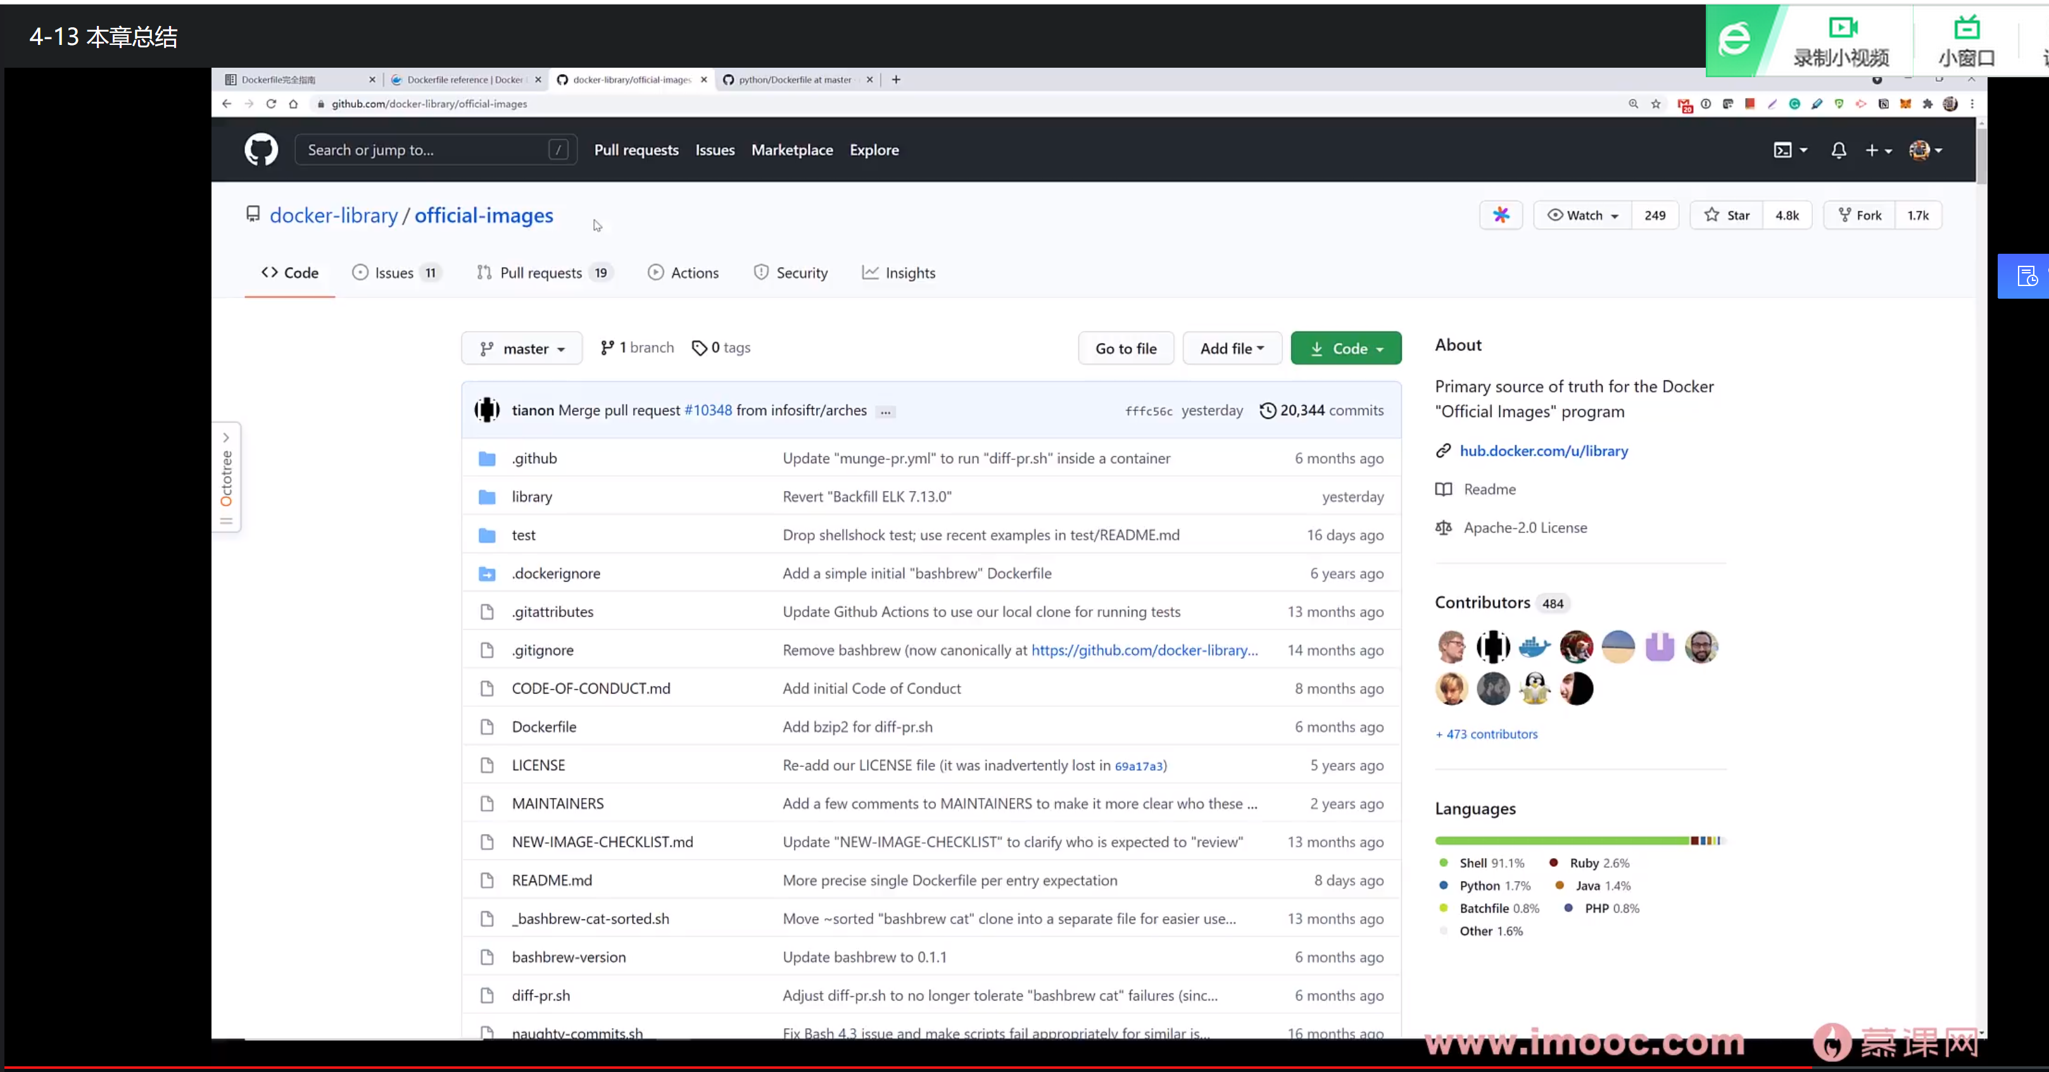Toggle the Octotree sidebar panel
This screenshot has height=1072, width=2049.
coord(227,477)
